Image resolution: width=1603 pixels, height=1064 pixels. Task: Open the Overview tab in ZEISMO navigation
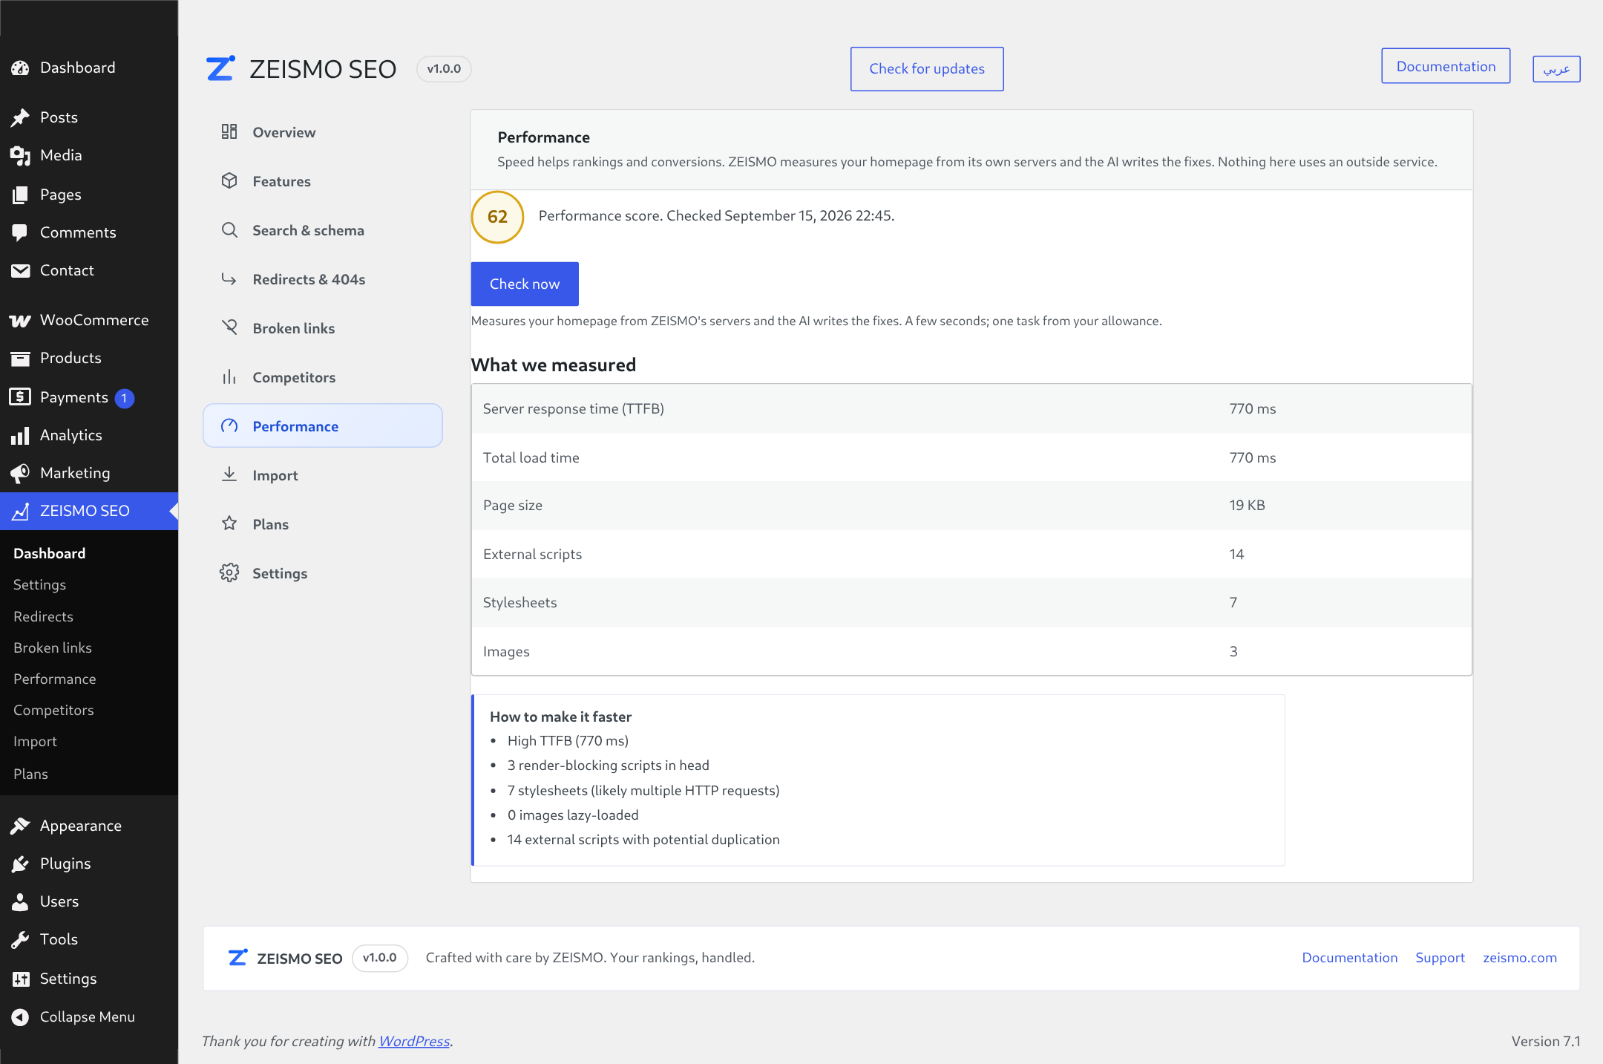pos(323,132)
